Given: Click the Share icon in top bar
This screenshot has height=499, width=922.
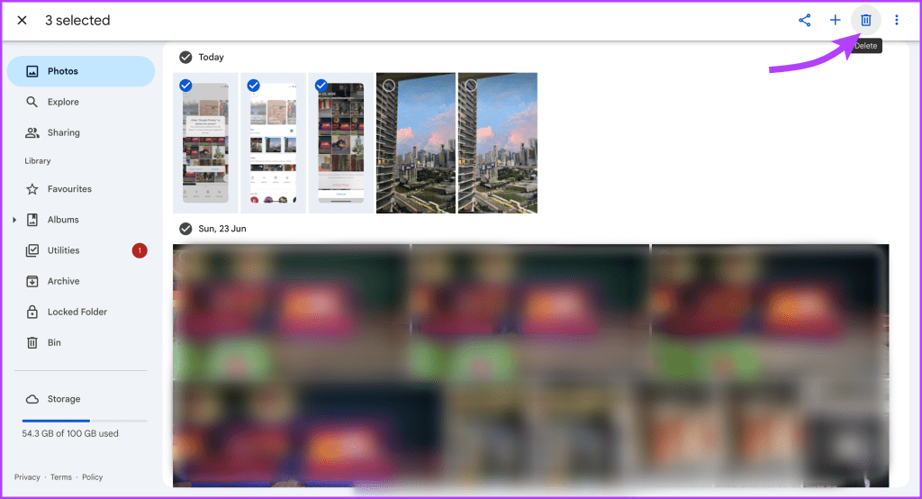Looking at the screenshot, I should tap(805, 20).
